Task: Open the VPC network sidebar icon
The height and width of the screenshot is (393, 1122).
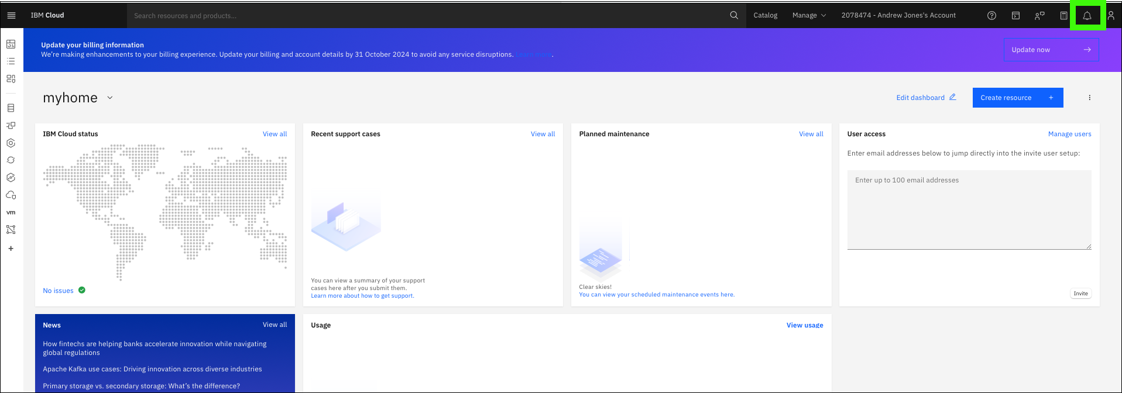Action: [11, 125]
